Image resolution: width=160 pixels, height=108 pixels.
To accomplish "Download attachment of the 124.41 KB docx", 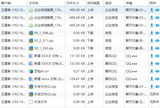I will [x=152, y=79].
